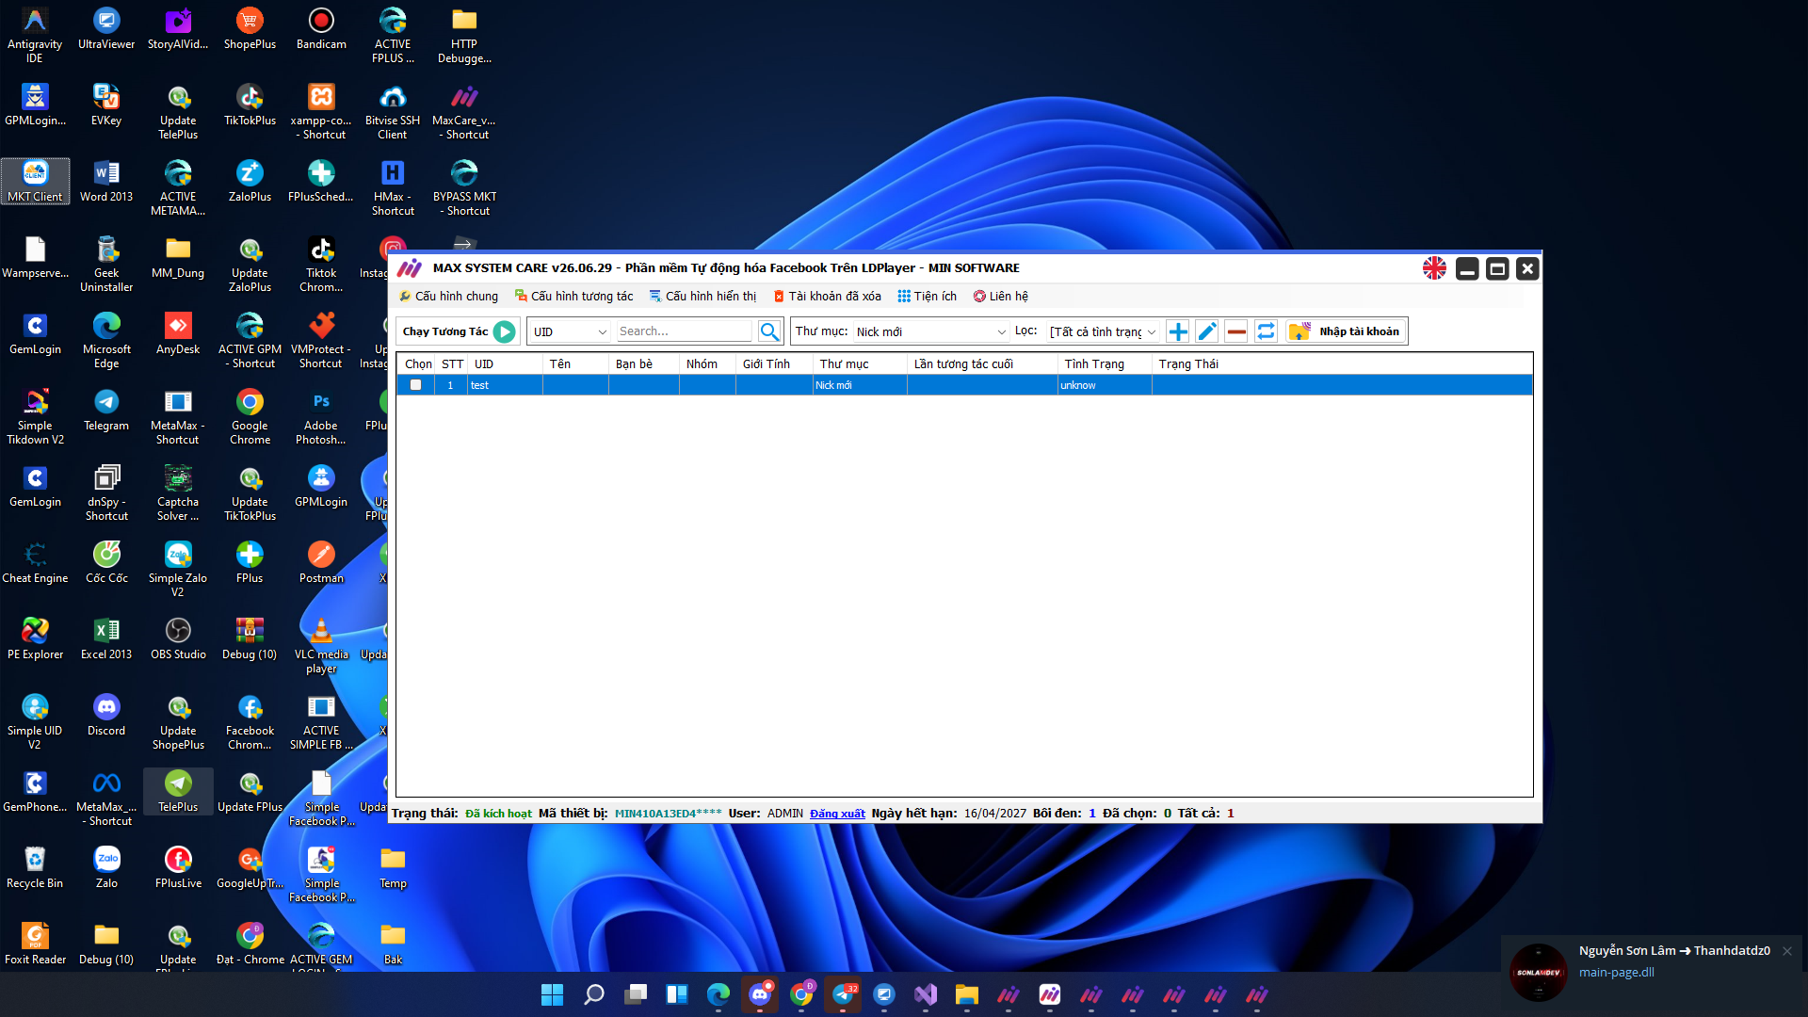This screenshot has width=1808, height=1017.
Task: Open TelePlus desktop icon
Action: pyautogui.click(x=178, y=791)
